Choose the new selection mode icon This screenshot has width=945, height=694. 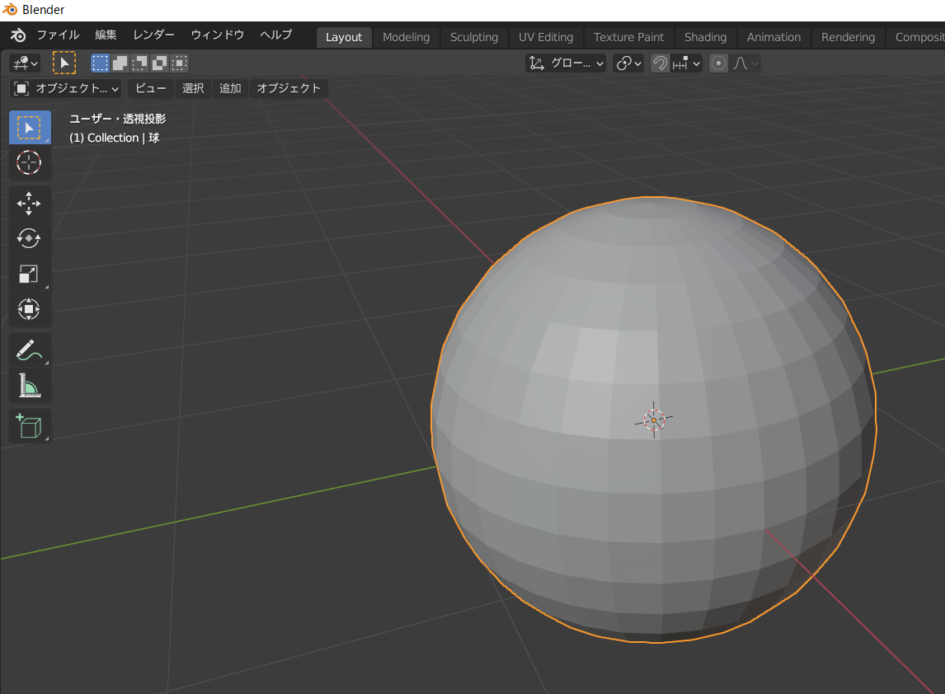100,63
